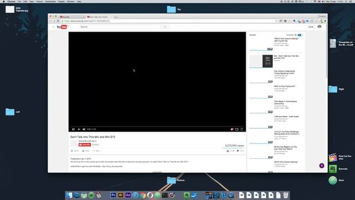
Task: Open the Bookmarks menu
Action: click(50, 1)
